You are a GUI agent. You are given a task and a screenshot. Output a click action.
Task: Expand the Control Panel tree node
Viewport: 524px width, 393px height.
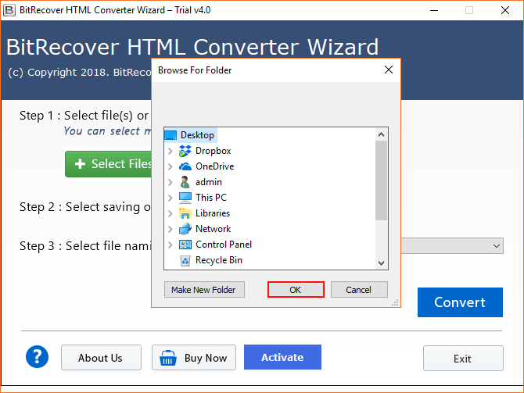[x=170, y=245]
